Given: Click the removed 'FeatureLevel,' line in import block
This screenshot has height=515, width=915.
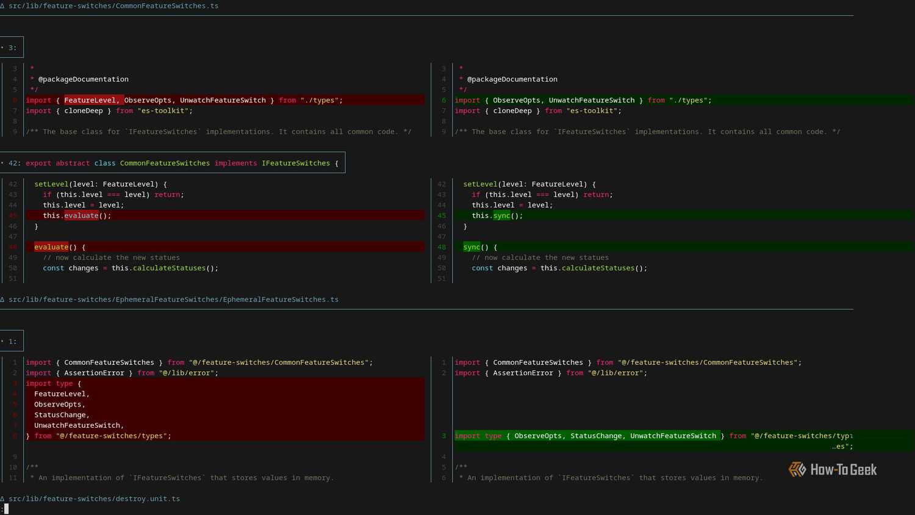Looking at the screenshot, I should point(225,394).
